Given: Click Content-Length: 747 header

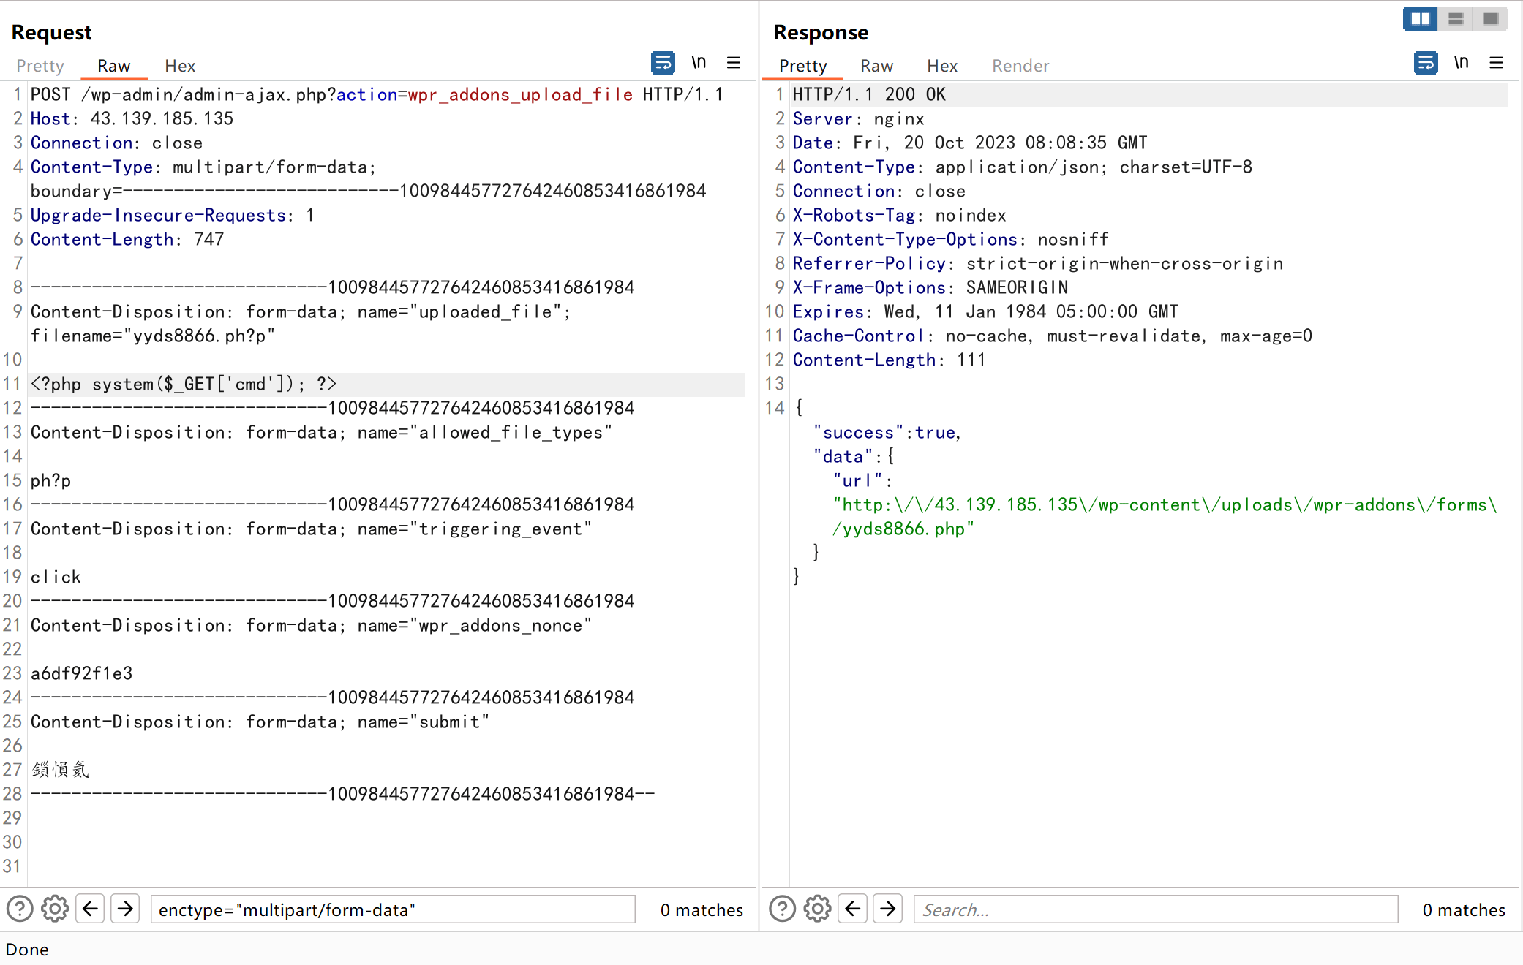Looking at the screenshot, I should tap(127, 240).
